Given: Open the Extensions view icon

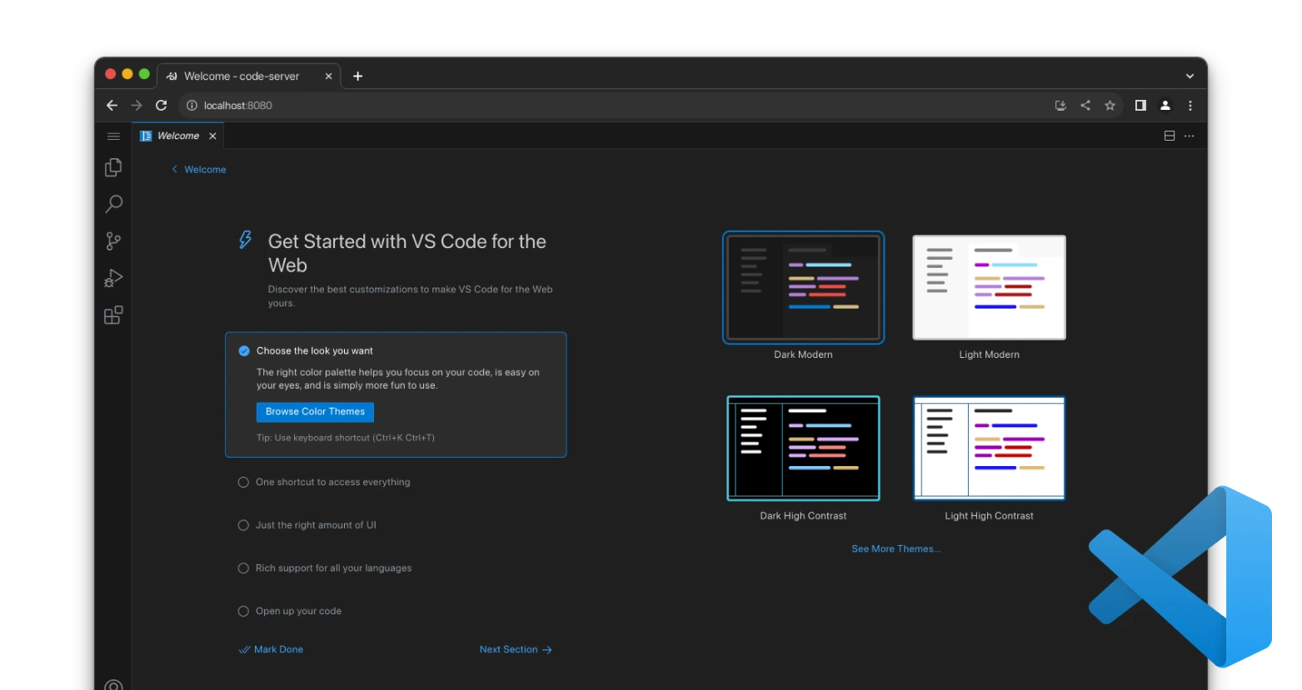Looking at the screenshot, I should [x=113, y=315].
